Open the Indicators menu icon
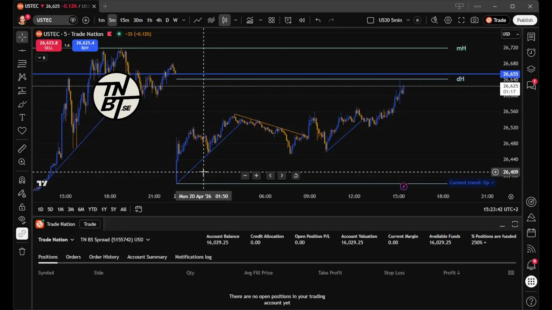Image resolution: width=552 pixels, height=310 pixels. click(x=250, y=20)
